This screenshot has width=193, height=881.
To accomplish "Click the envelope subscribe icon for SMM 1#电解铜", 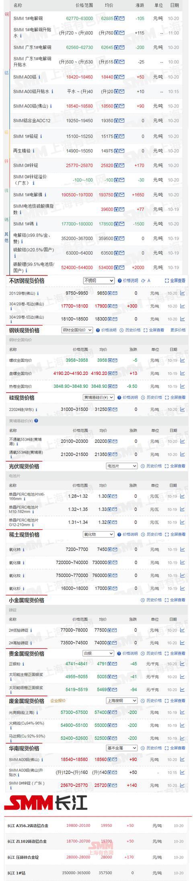I will (122, 19).
